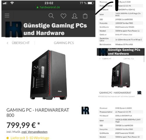Tap the search magnifier icon

click(51, 16)
